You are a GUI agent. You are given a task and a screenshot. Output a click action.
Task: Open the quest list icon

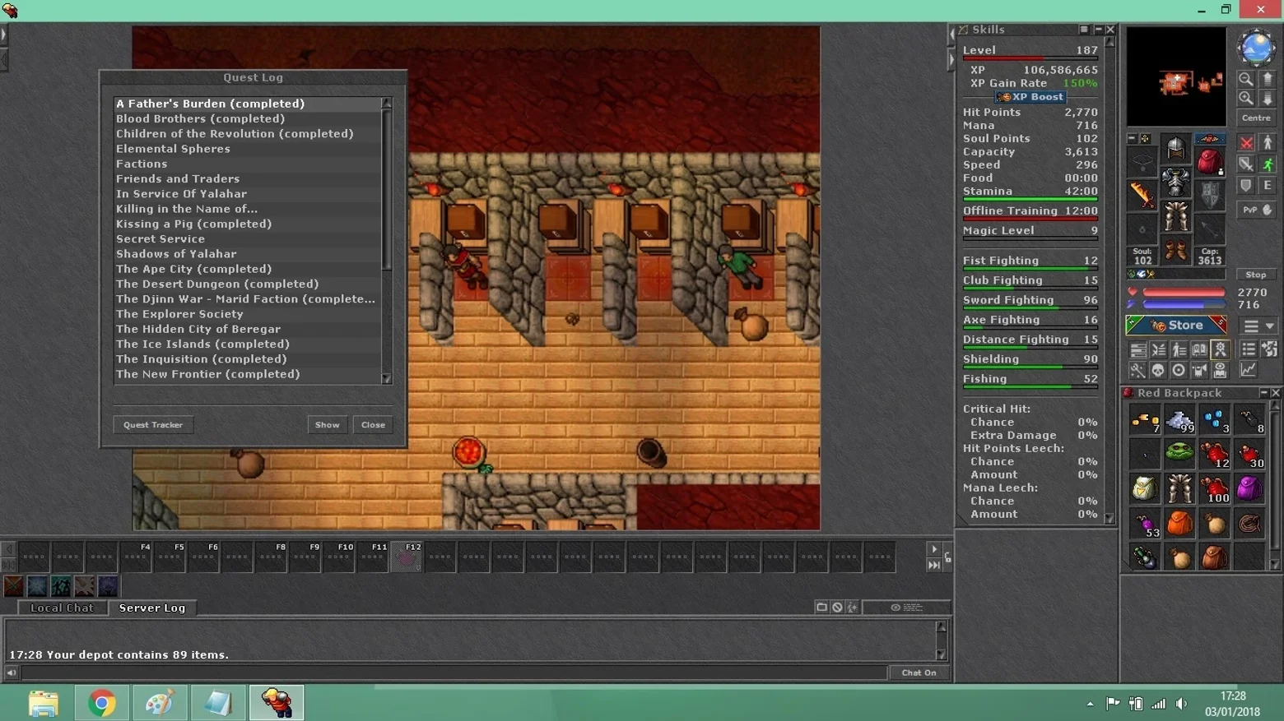1249,349
